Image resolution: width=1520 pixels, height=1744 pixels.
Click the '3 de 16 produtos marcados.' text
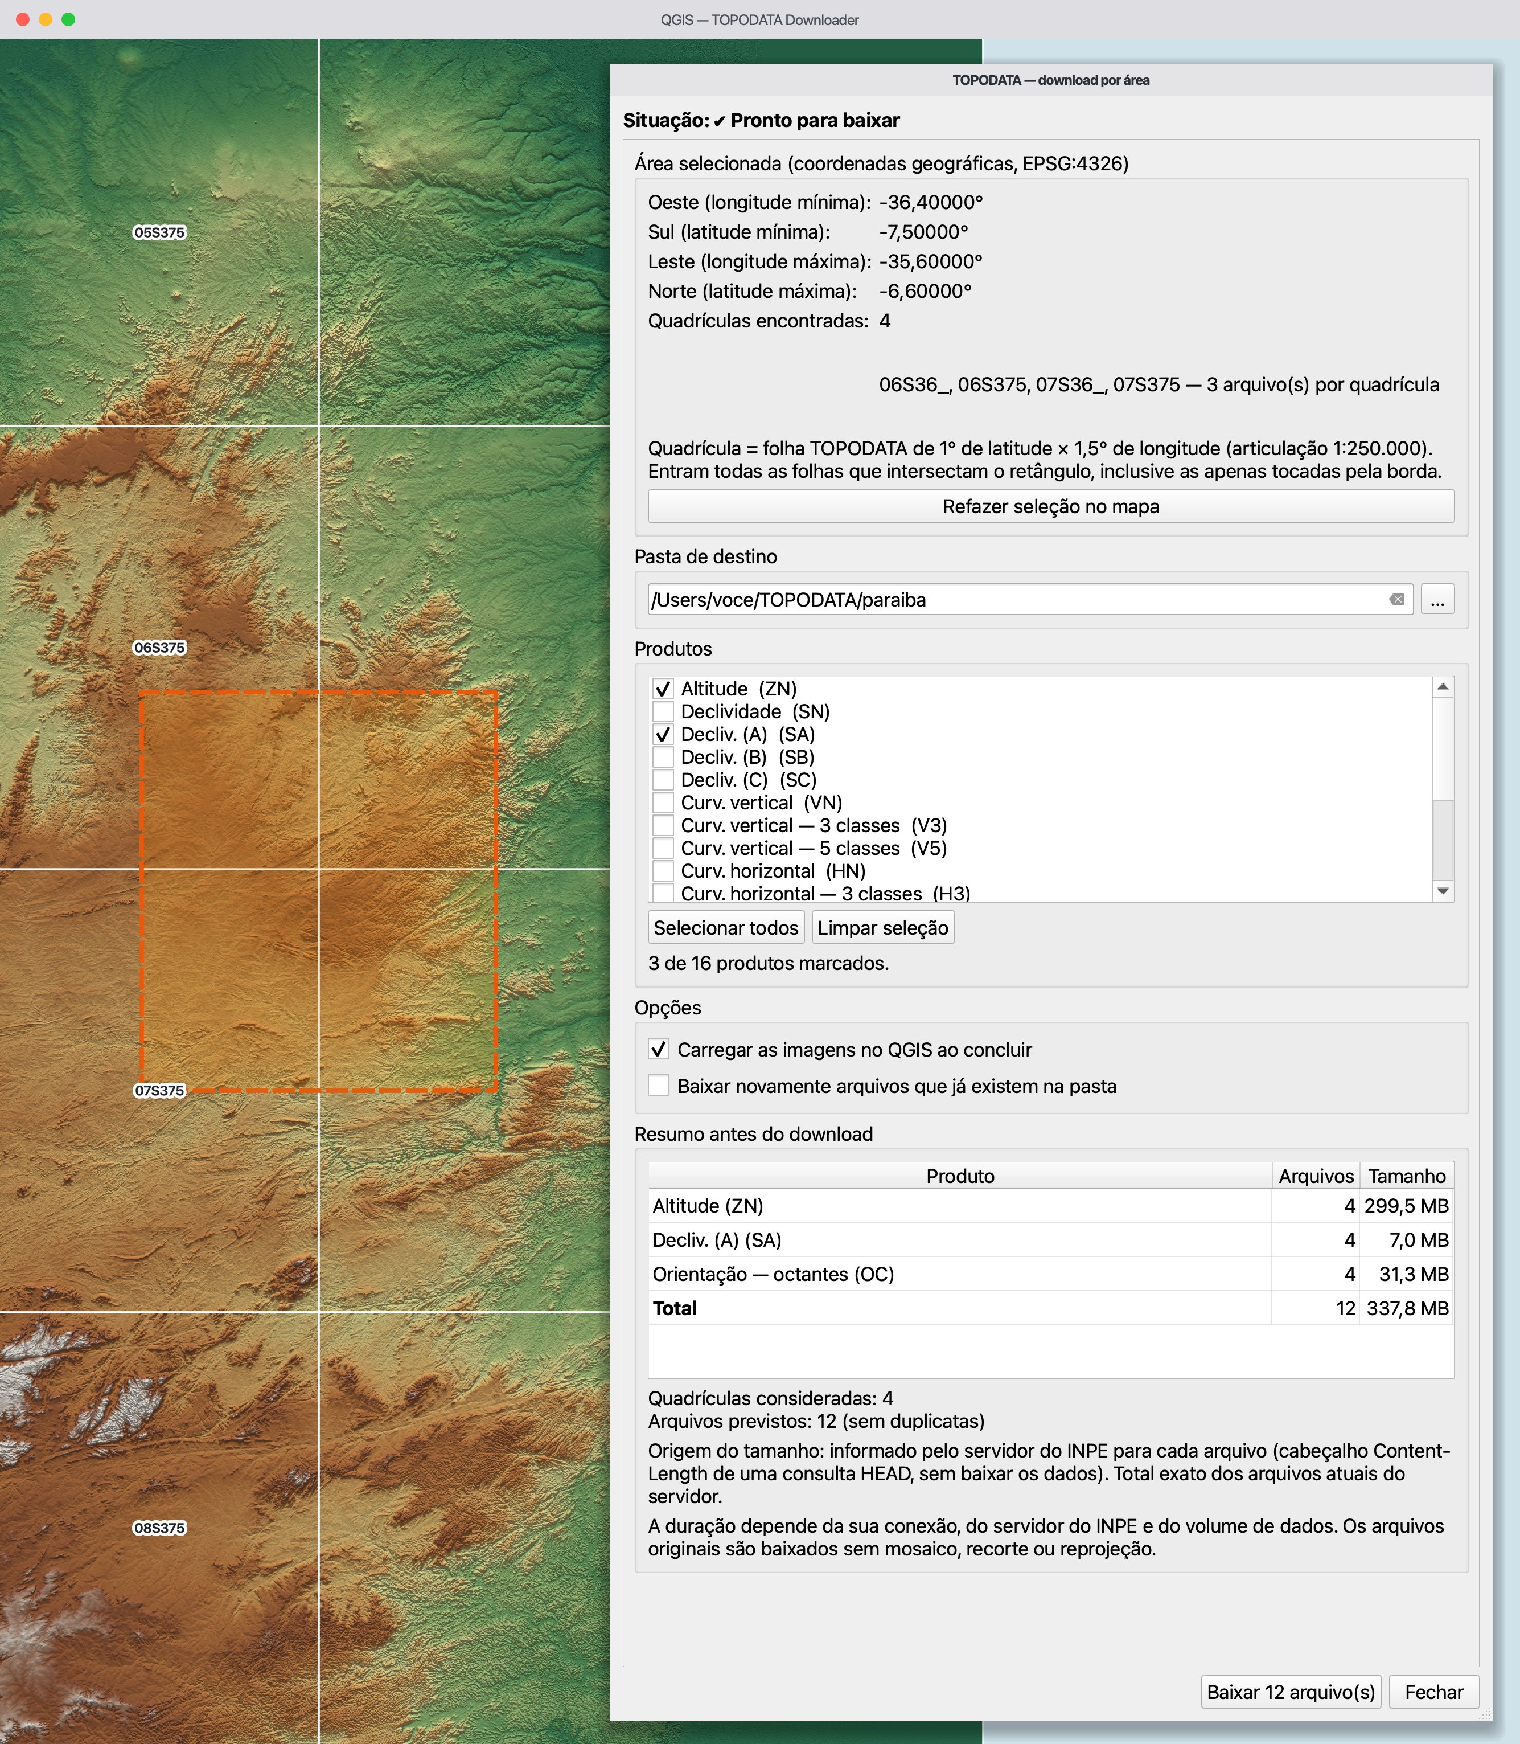pos(769,963)
